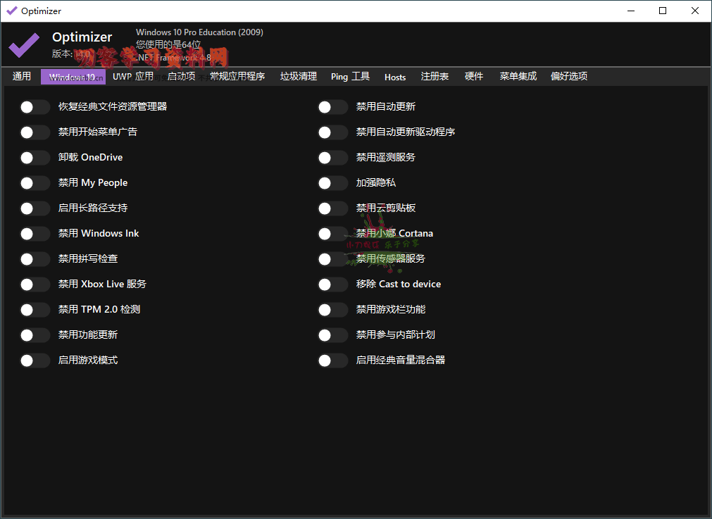Enable 禁用 Xbox Live 服务 toggle
Image resolution: width=712 pixels, height=519 pixels.
click(35, 284)
